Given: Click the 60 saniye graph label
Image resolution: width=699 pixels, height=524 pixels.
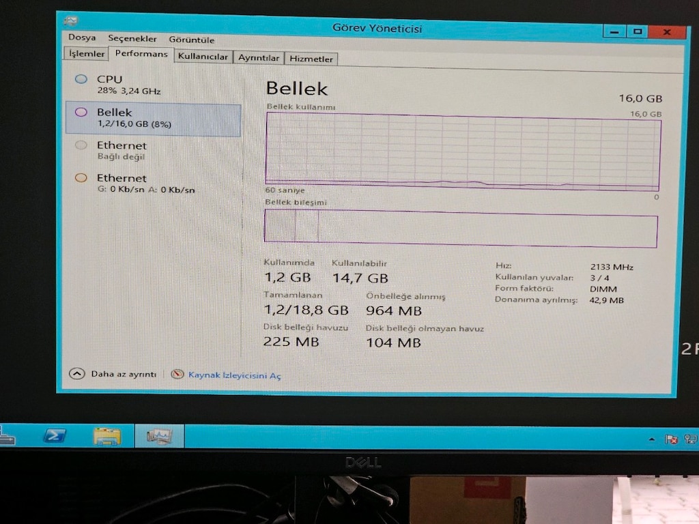Looking at the screenshot, I should 285,190.
